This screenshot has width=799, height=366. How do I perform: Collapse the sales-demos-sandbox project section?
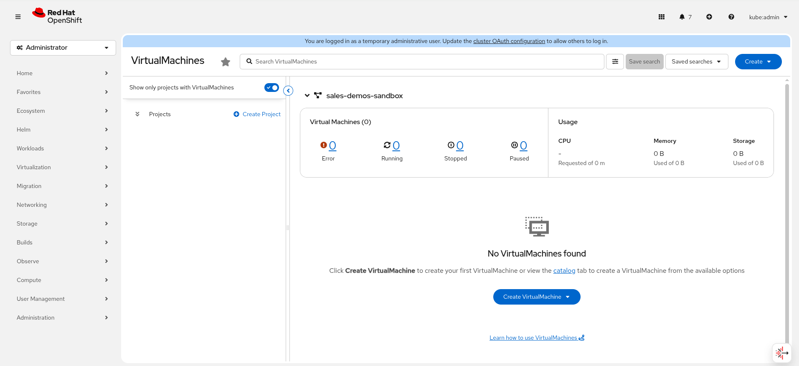(307, 96)
